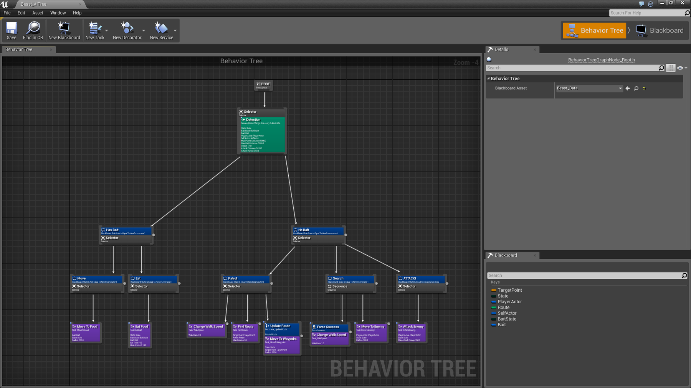Open Details property matrix grid icon
691x388 pixels.
click(x=671, y=68)
